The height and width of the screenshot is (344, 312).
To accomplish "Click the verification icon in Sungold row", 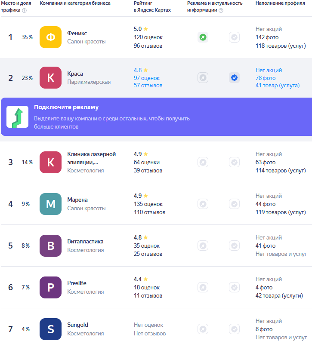I will [x=234, y=329].
